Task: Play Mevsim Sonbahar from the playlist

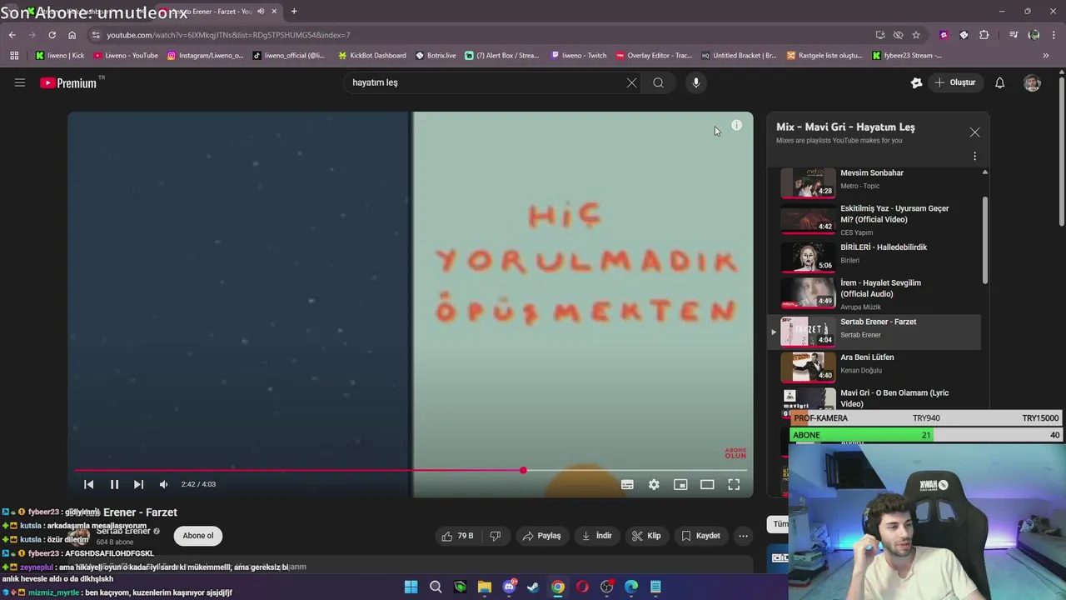Action: click(874, 182)
